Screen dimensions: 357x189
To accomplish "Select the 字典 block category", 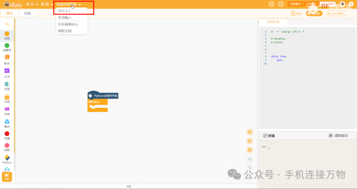I will click(7, 111).
